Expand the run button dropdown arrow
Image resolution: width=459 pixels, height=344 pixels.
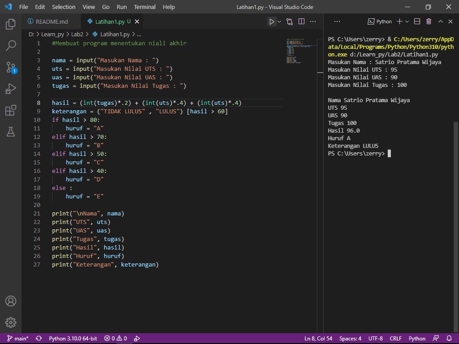[x=279, y=21]
